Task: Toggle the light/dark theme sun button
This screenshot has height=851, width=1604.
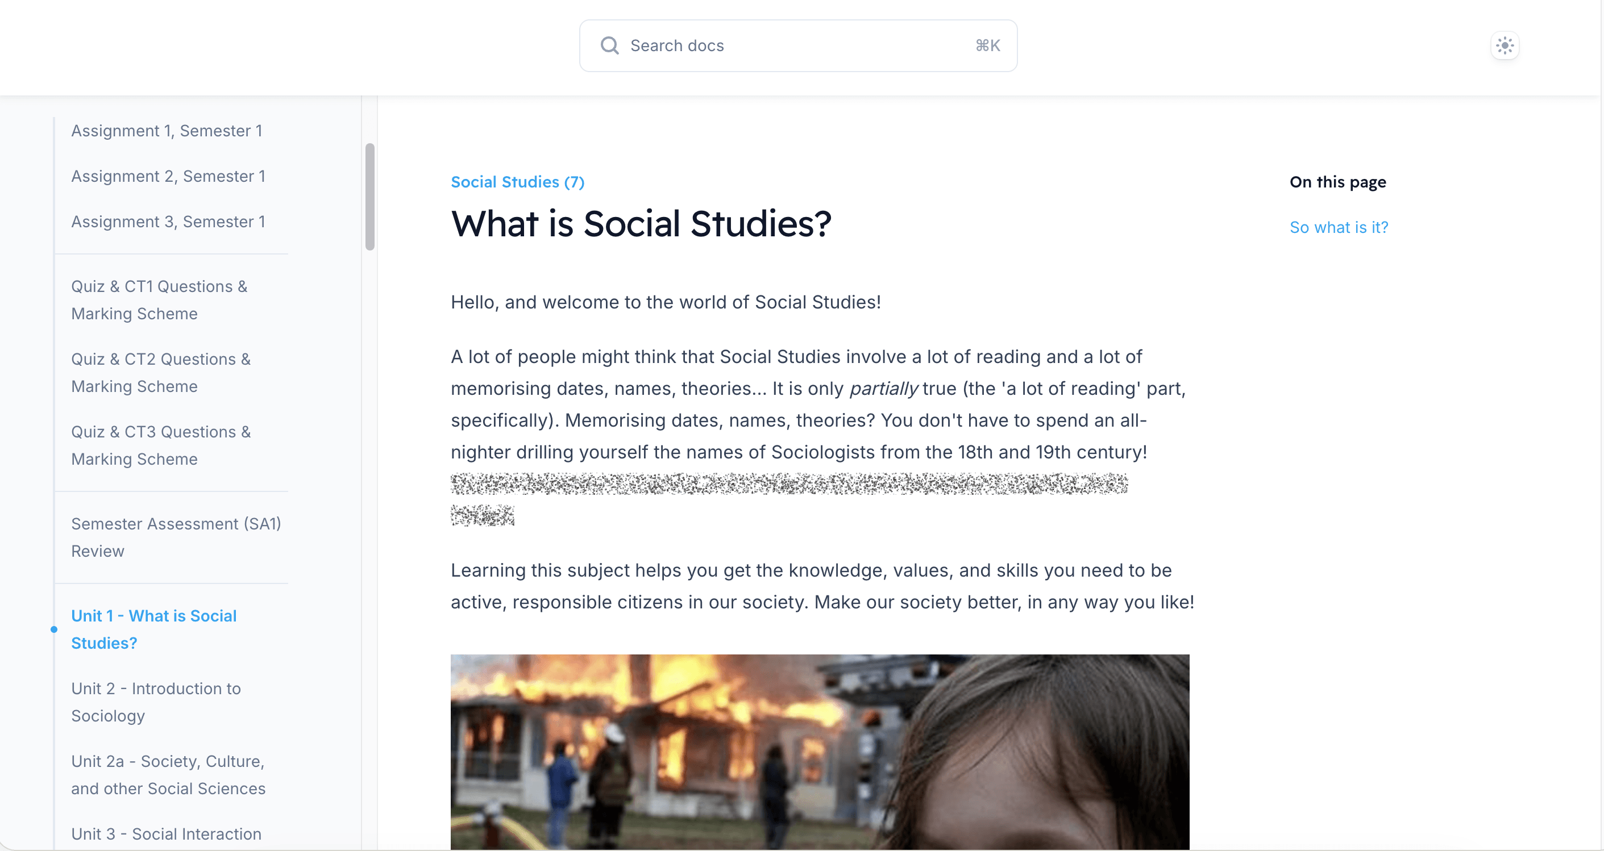Action: coord(1505,45)
